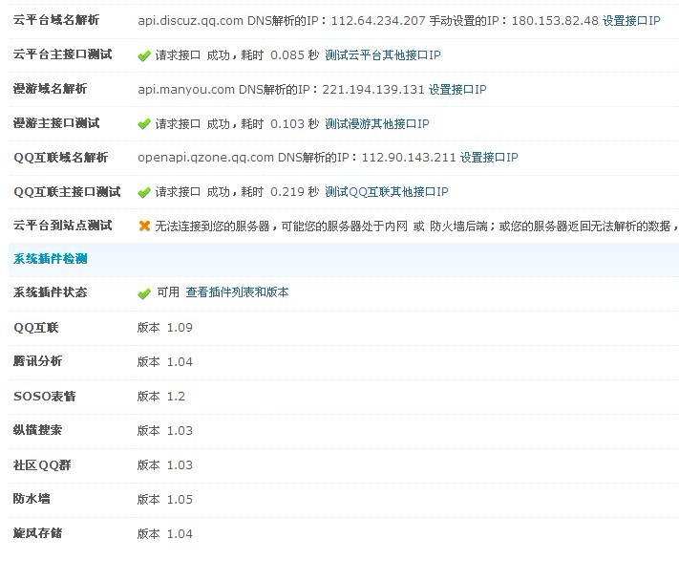Click the 耗时 0.219 秒 result text
Screen dimensions: 679x561
pyautogui.click(x=280, y=191)
